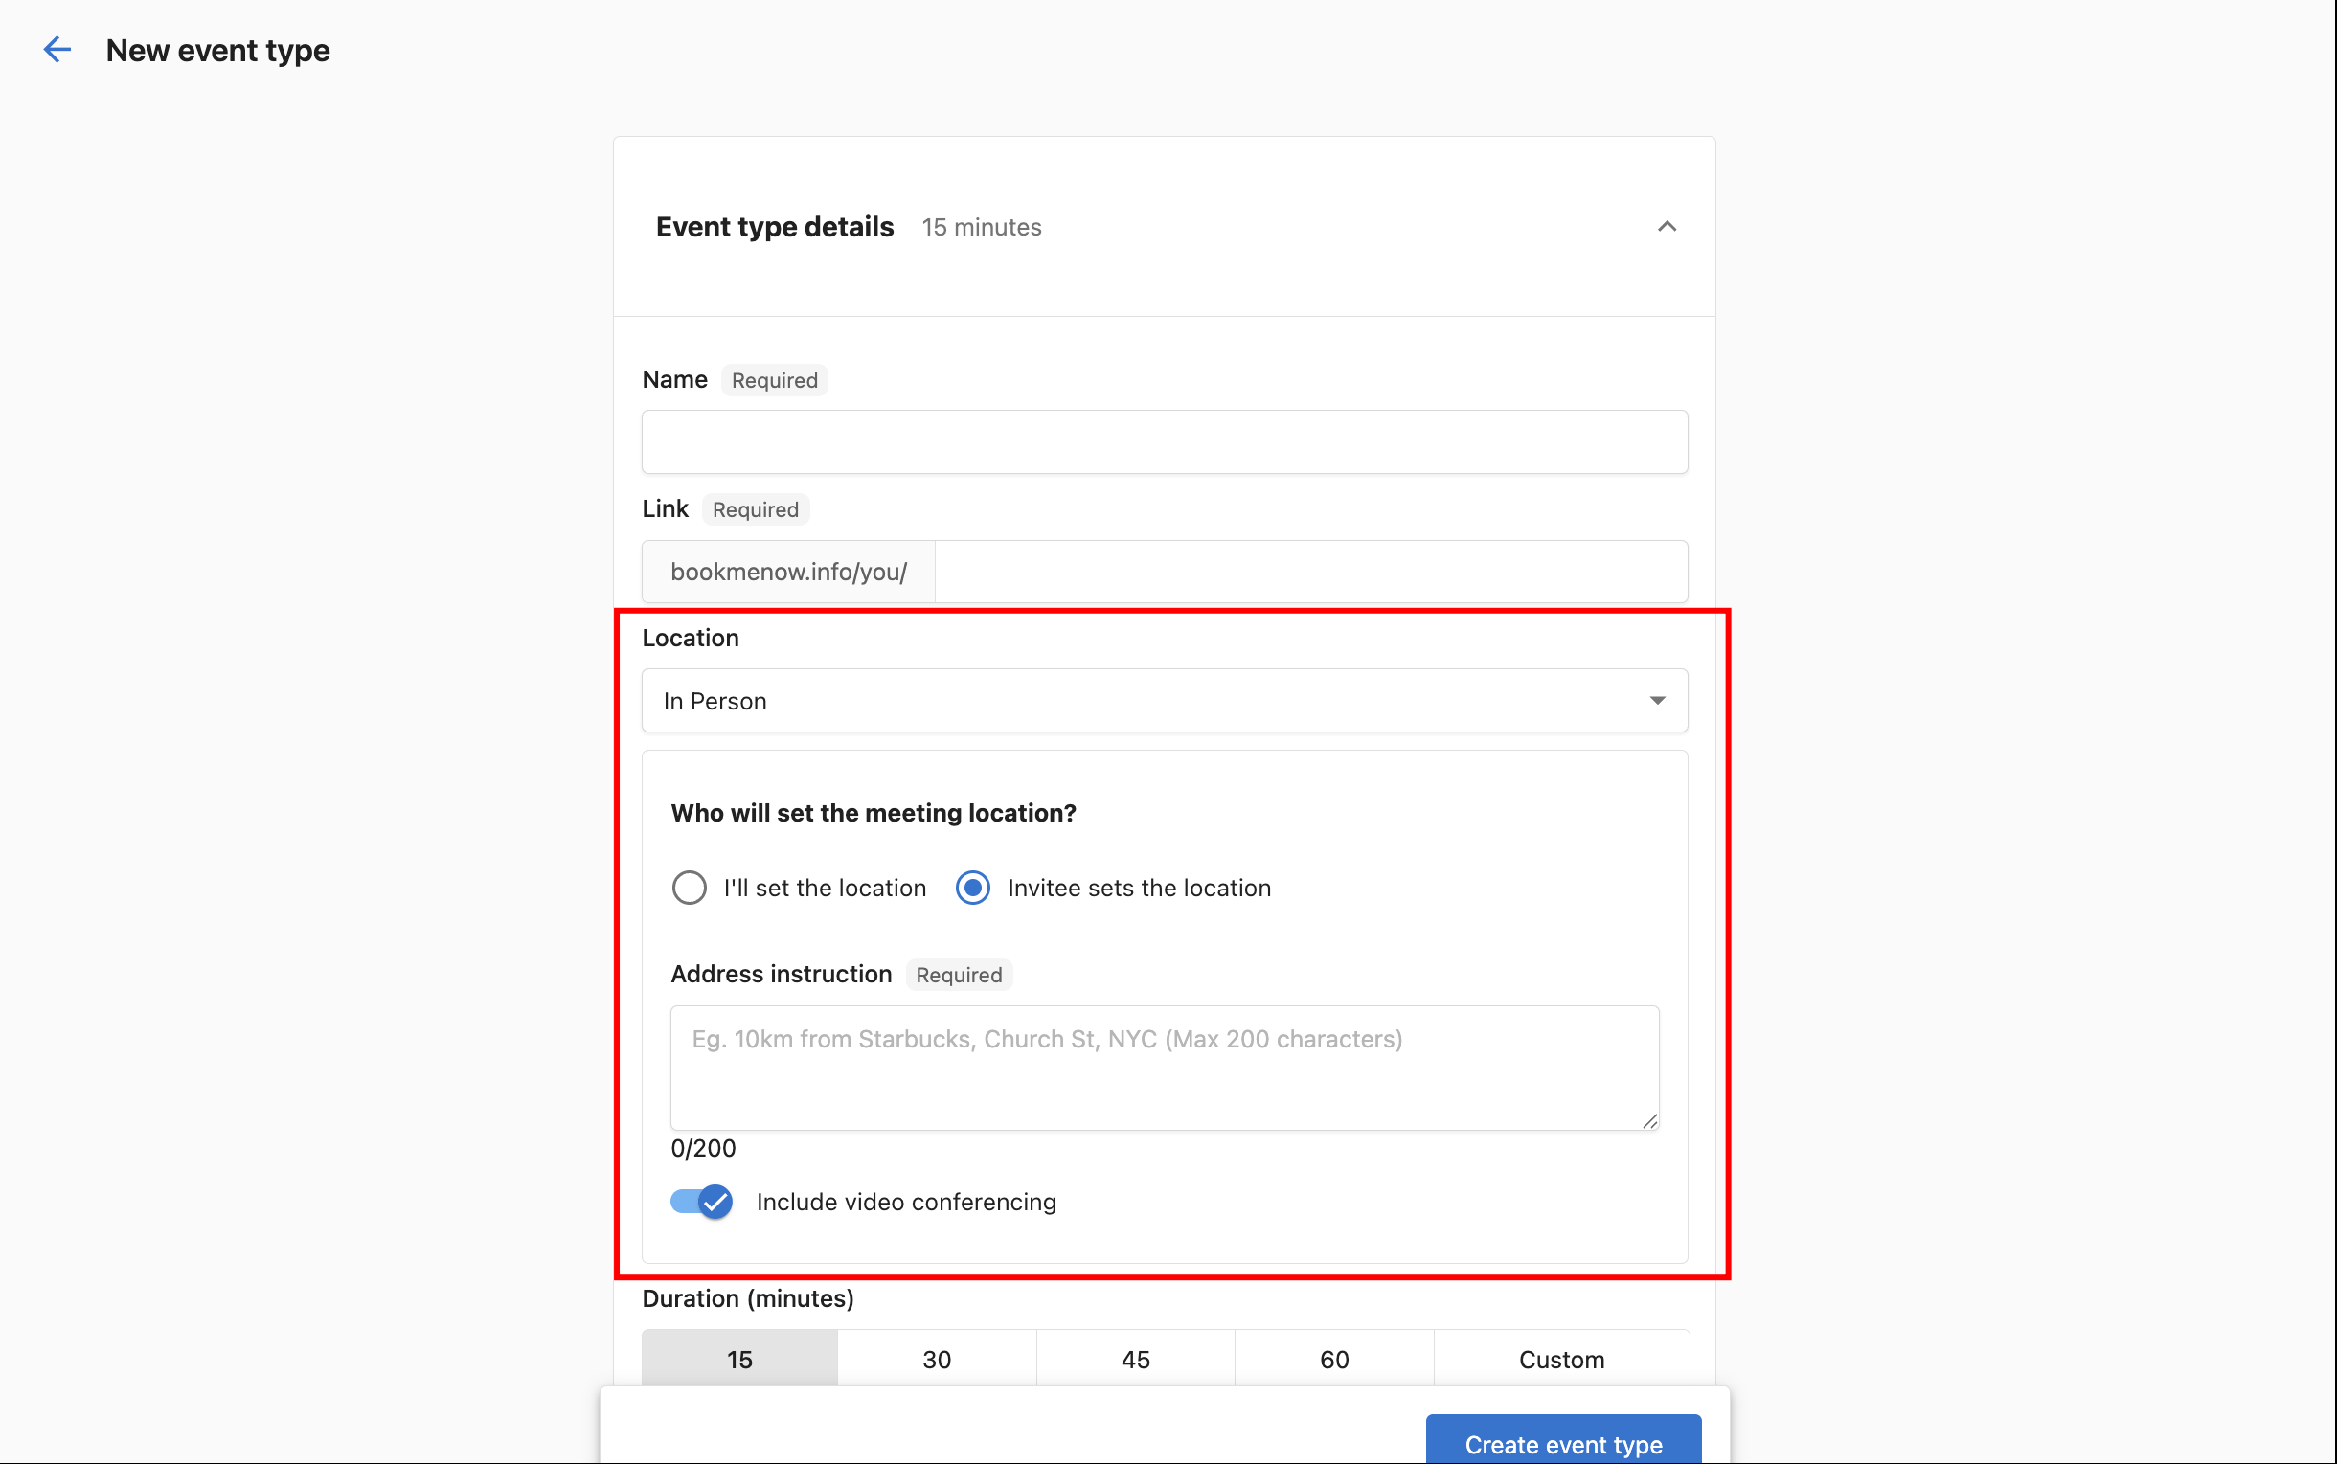Click the bookmenow.info/you/ prefix label
This screenshot has height=1464, width=2337.
(787, 572)
